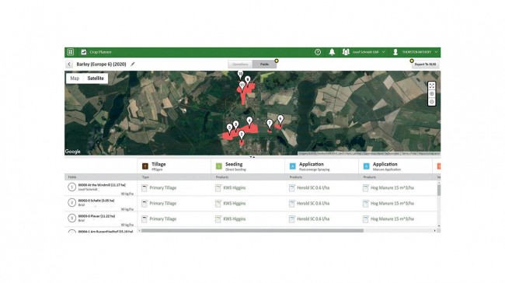The height and width of the screenshot is (283, 505).
Task: Open the apps grid menu icon
Action: pos(70,52)
